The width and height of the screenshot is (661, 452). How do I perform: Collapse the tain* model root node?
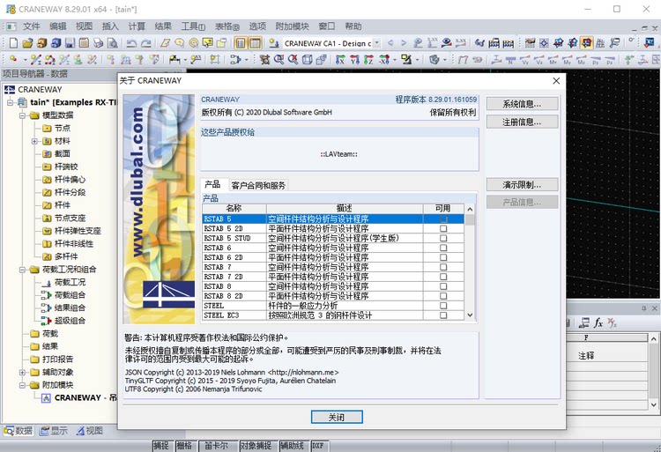[x=11, y=102]
